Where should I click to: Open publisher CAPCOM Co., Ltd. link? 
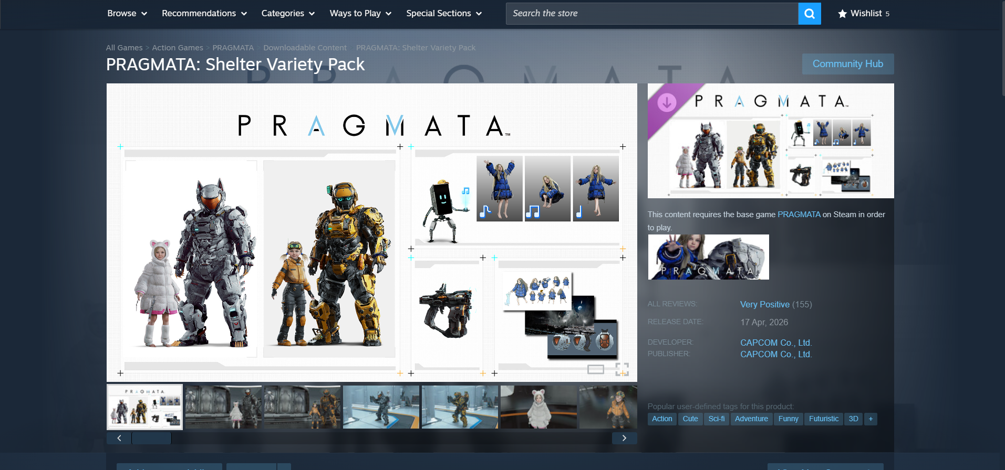tap(776, 354)
